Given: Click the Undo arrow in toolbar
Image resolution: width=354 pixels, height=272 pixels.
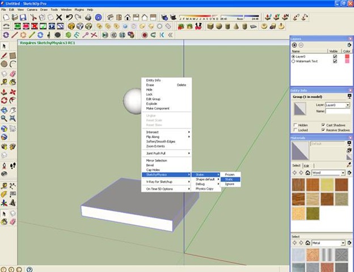Looking at the screenshot, I should tap(69, 18).
